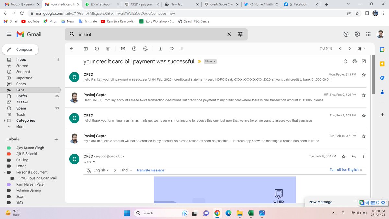Open Google Tasks side panel
The image size is (389, 219).
pos(382,78)
